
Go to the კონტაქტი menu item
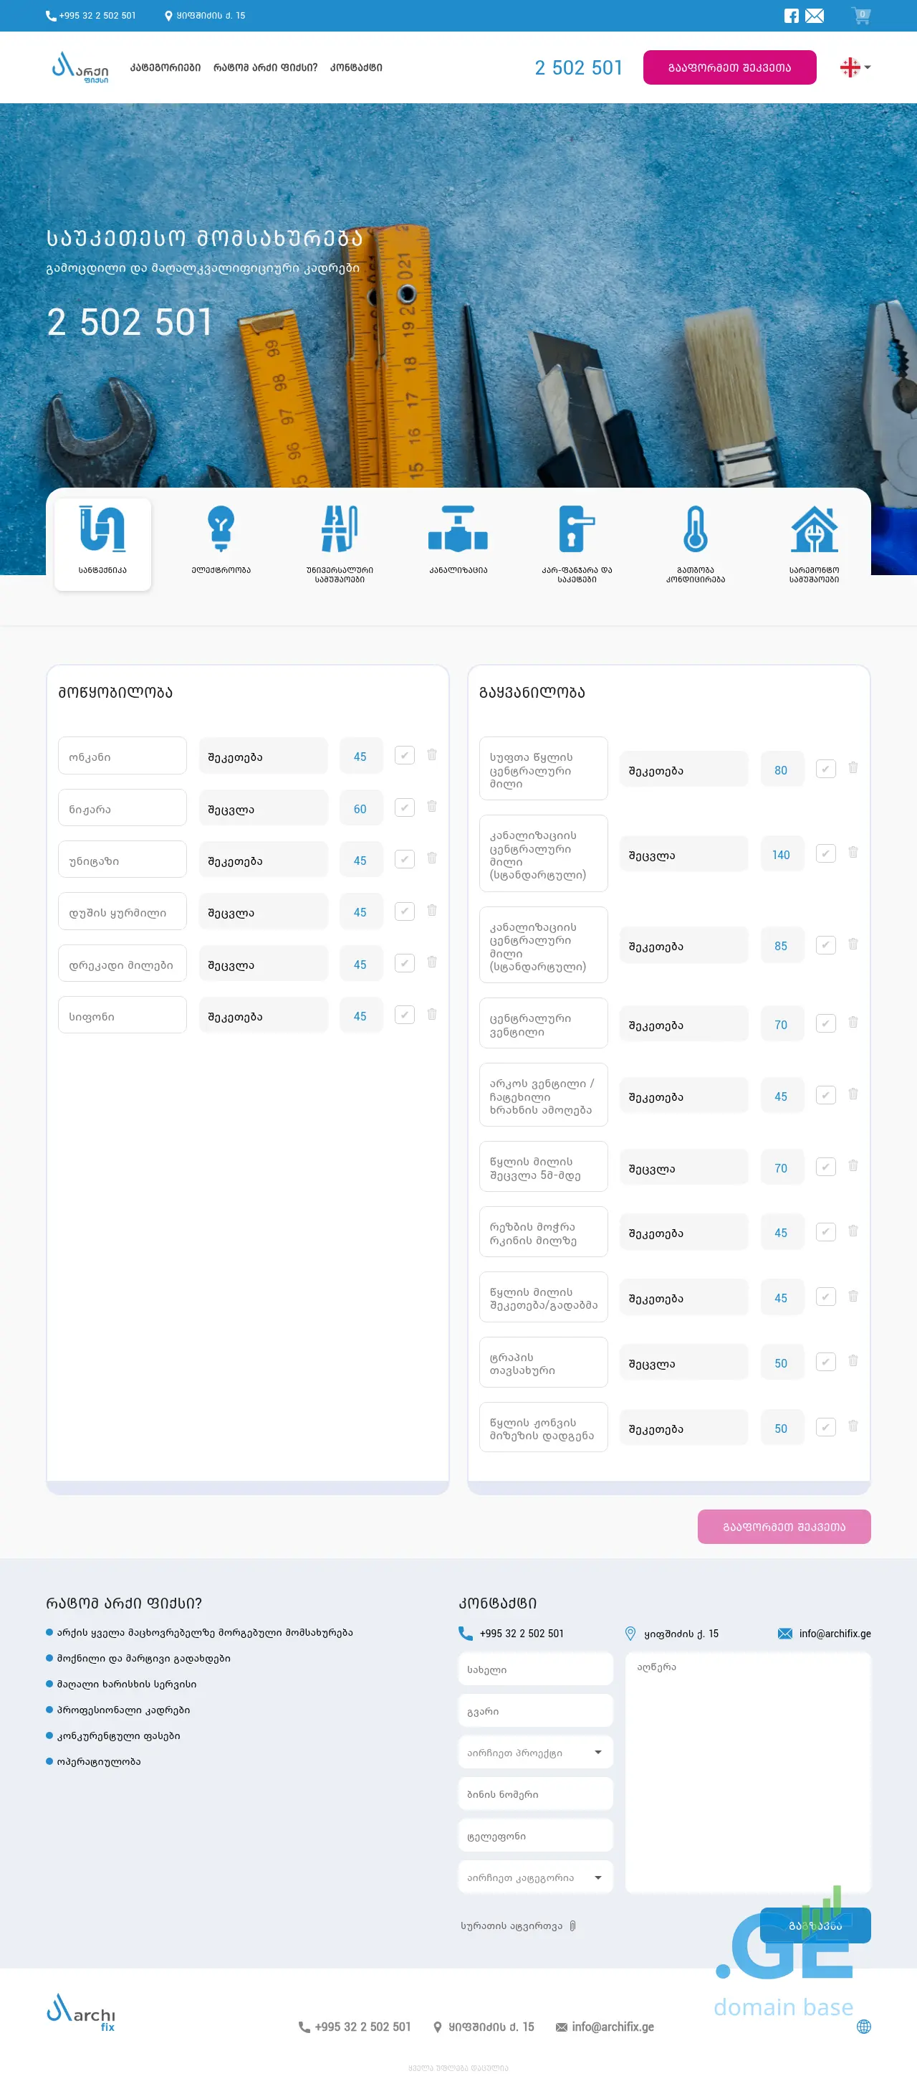pyautogui.click(x=356, y=67)
